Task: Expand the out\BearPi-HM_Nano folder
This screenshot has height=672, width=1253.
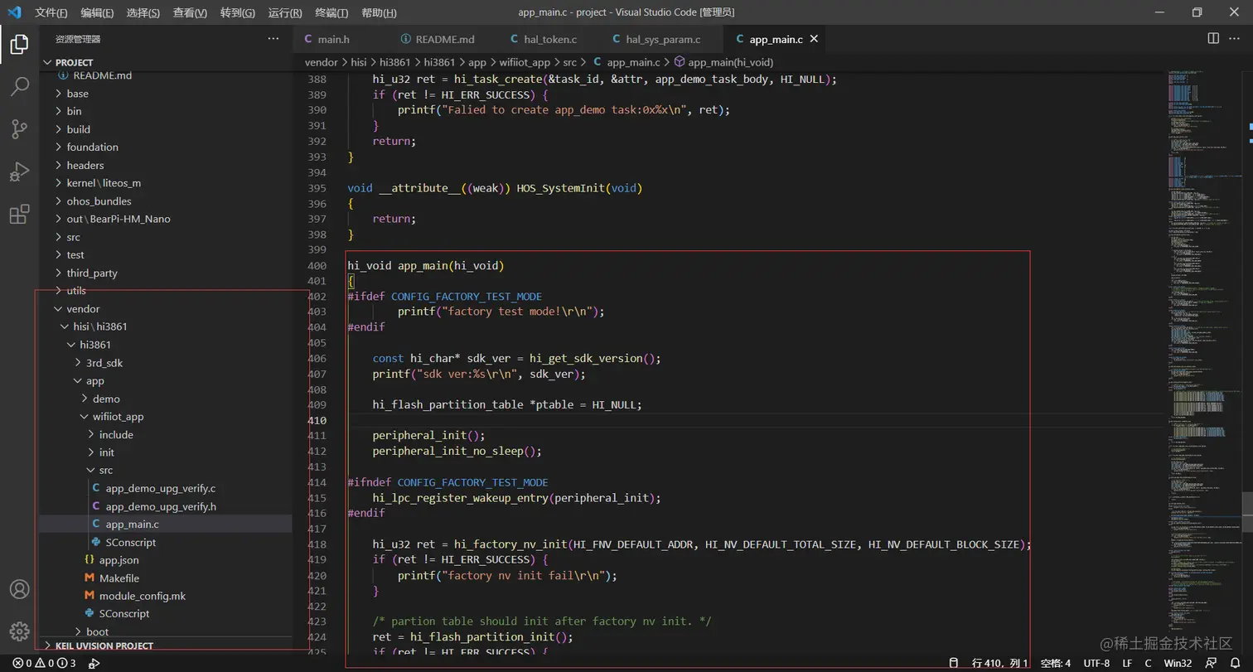Action: coord(166,219)
